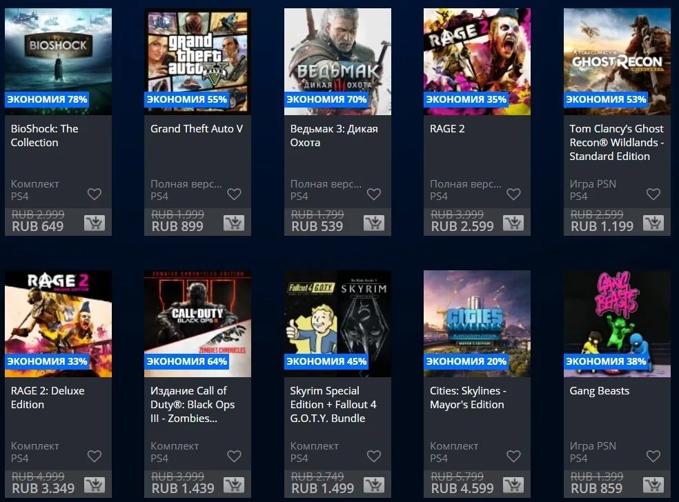The width and height of the screenshot is (679, 502).
Task: Add Gang Beasts to cart
Action: [x=653, y=485]
